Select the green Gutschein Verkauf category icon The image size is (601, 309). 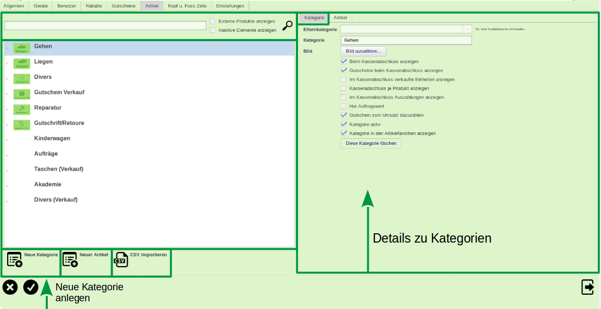(21, 94)
